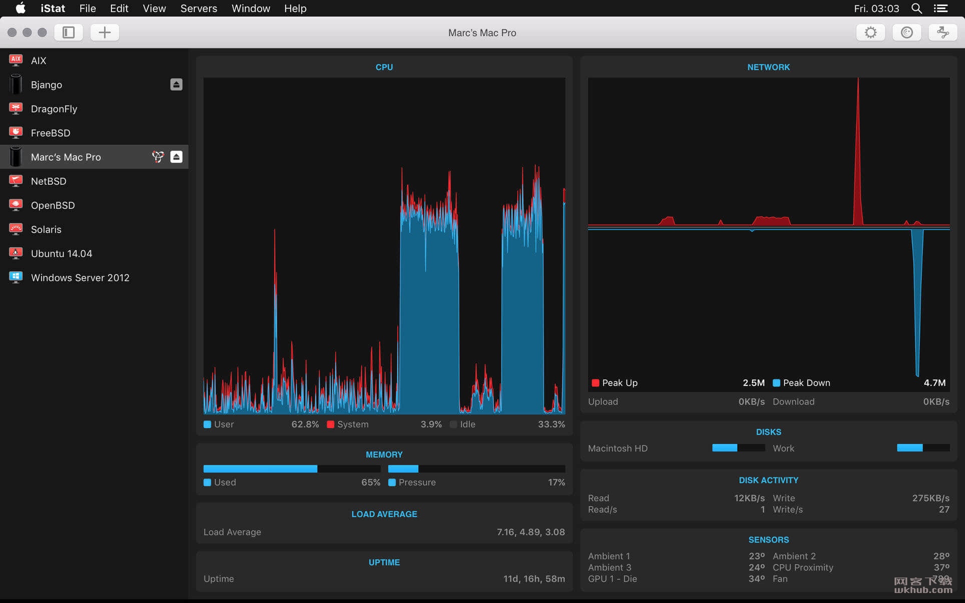
Task: Open the Window menu
Action: (251, 8)
